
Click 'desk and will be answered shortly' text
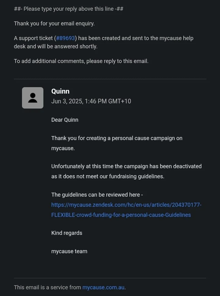(x=56, y=46)
